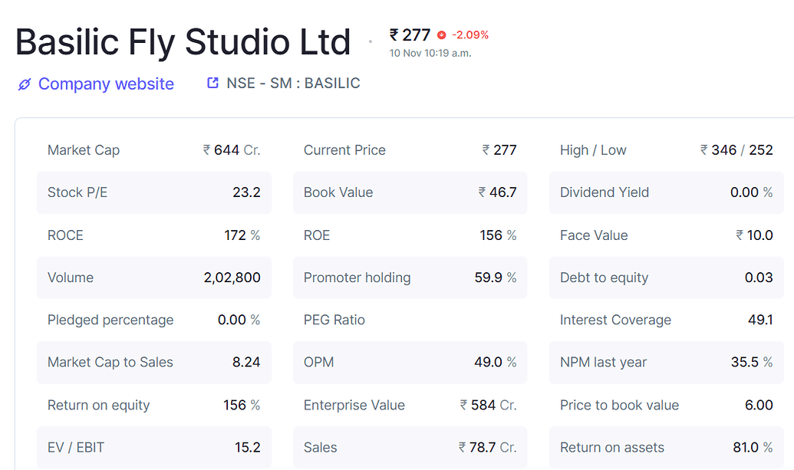Select the Dividend Yield entry

click(x=666, y=192)
